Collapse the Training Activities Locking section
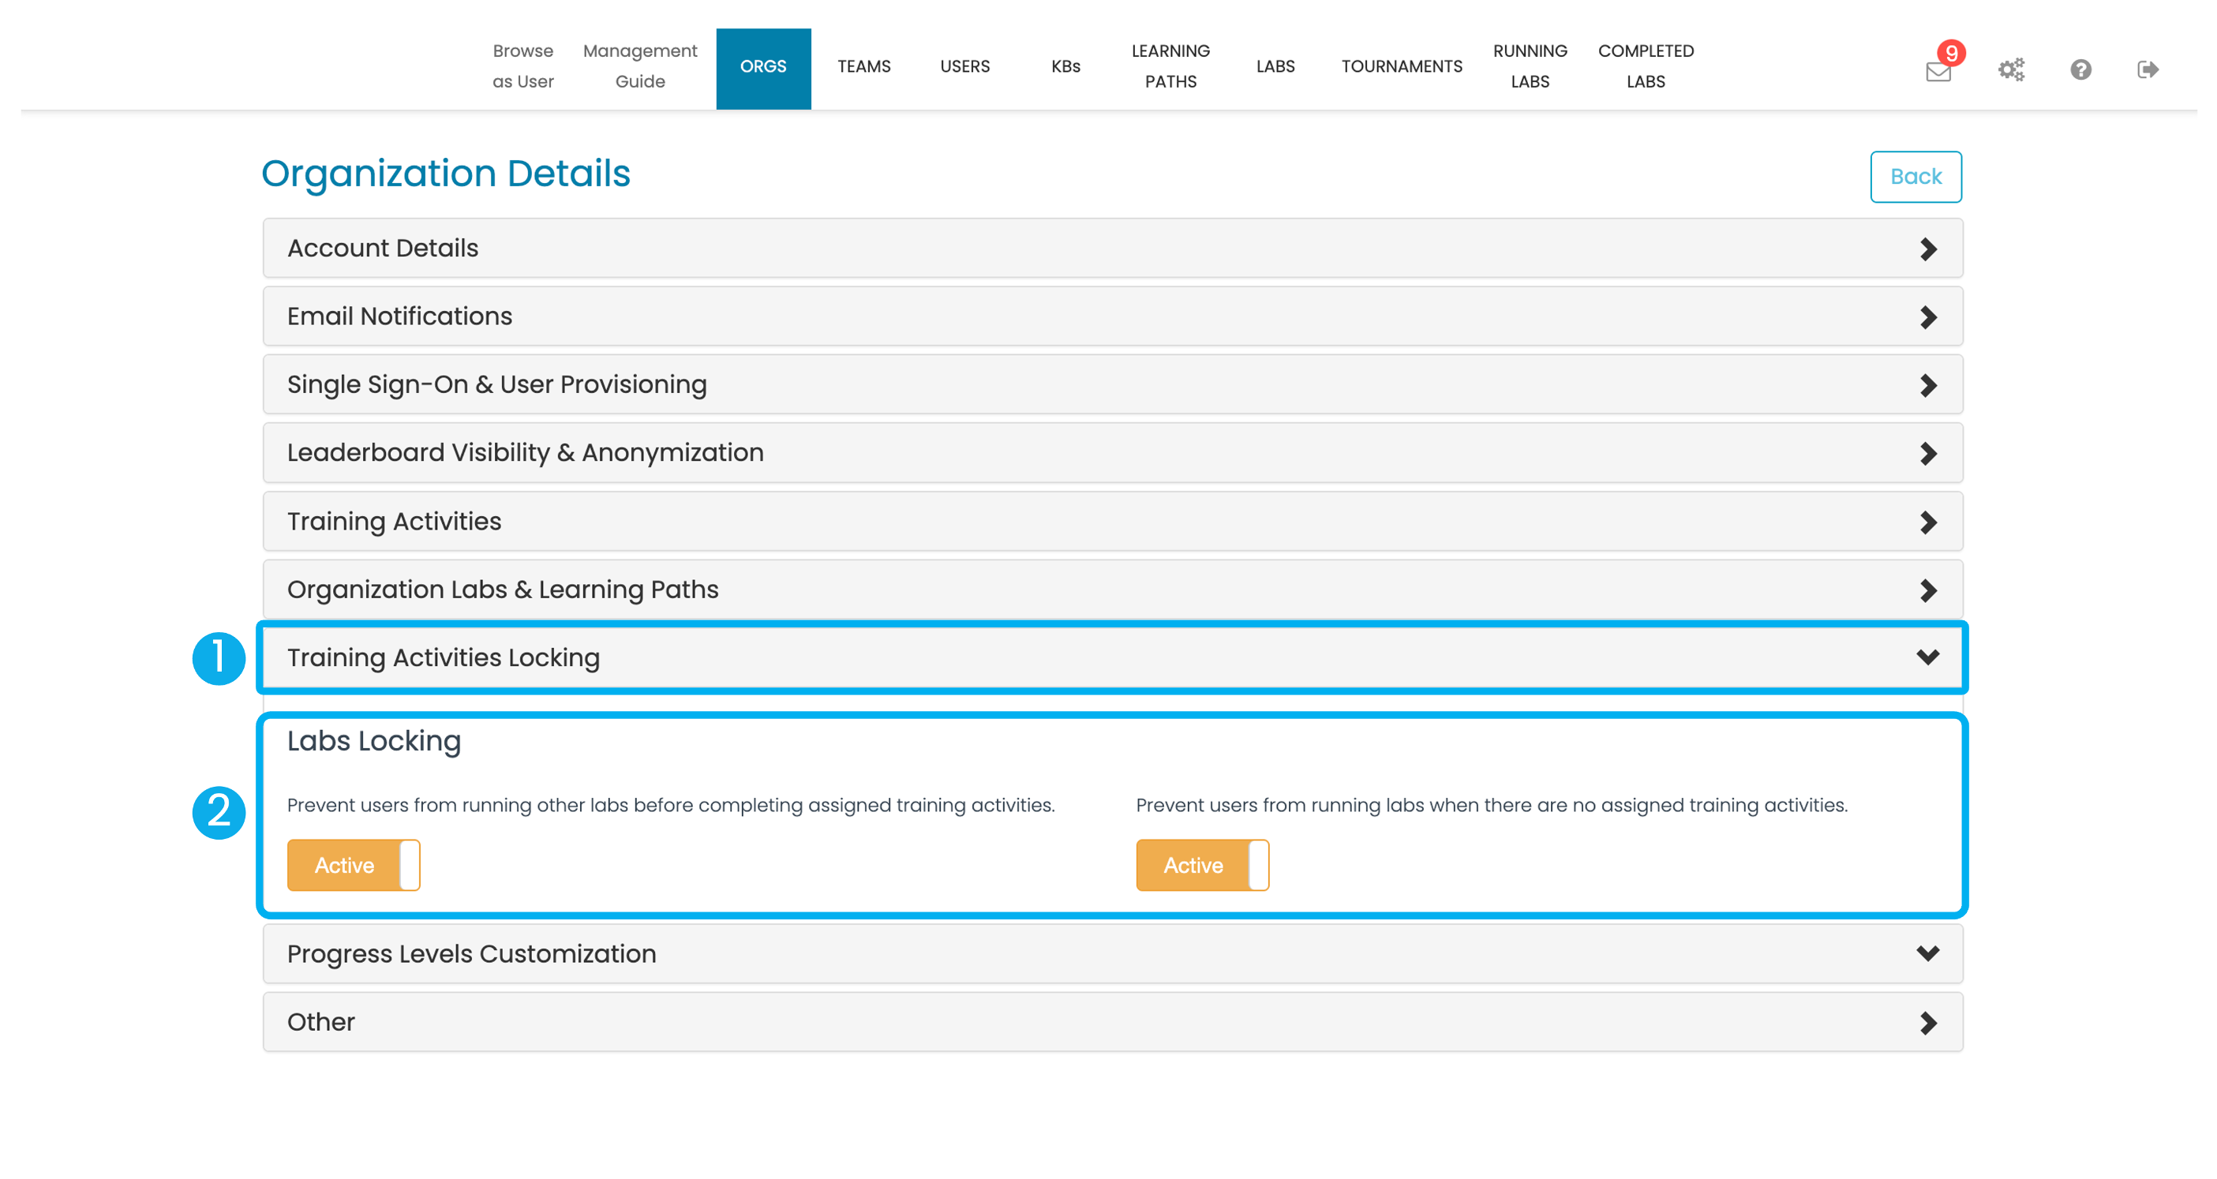The height and width of the screenshot is (1179, 2217). click(1112, 657)
